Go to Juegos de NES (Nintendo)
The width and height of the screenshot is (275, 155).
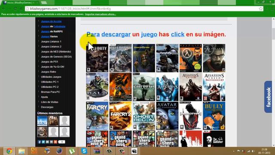click(56, 52)
